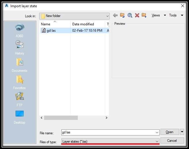Go up one folder level
This screenshot has width=189, height=149.
pyautogui.click(x=122, y=15)
